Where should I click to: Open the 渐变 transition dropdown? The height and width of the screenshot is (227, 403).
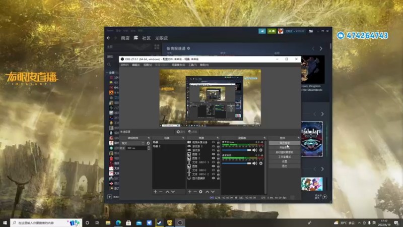(x=133, y=143)
